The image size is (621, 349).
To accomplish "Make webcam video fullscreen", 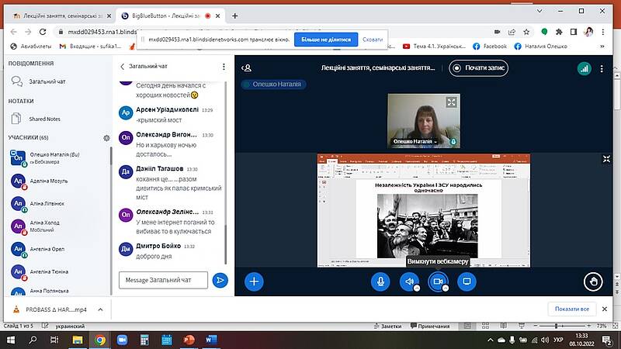I will click(x=452, y=102).
